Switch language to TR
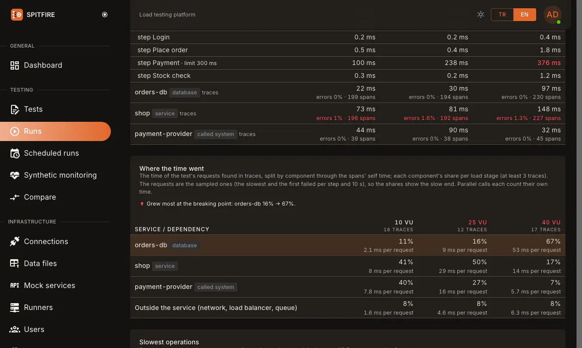 502,15
